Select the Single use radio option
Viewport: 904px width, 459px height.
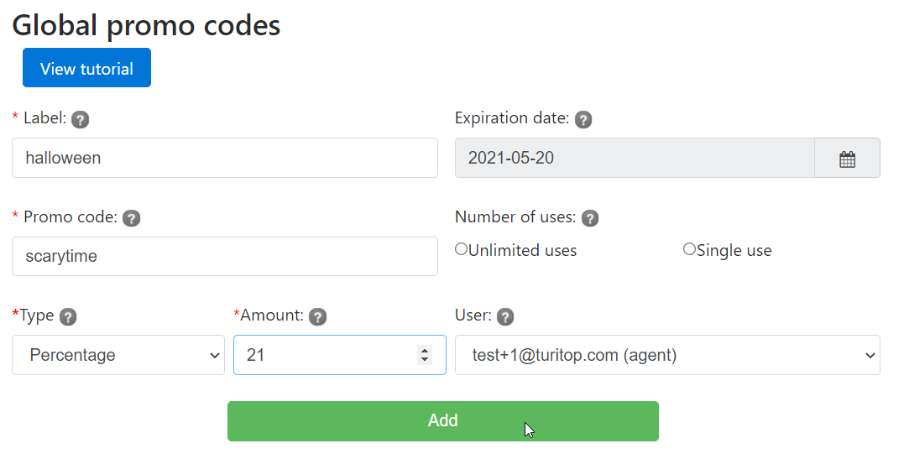point(689,249)
